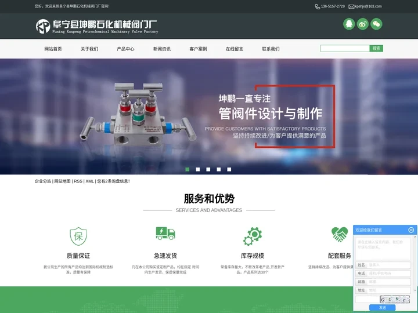The width and height of the screenshot is (418, 313).
Task: Click the 服务和优势 section title
Action: click(x=209, y=199)
